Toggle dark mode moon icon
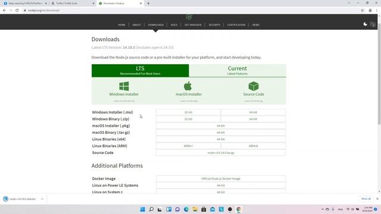 point(365,24)
